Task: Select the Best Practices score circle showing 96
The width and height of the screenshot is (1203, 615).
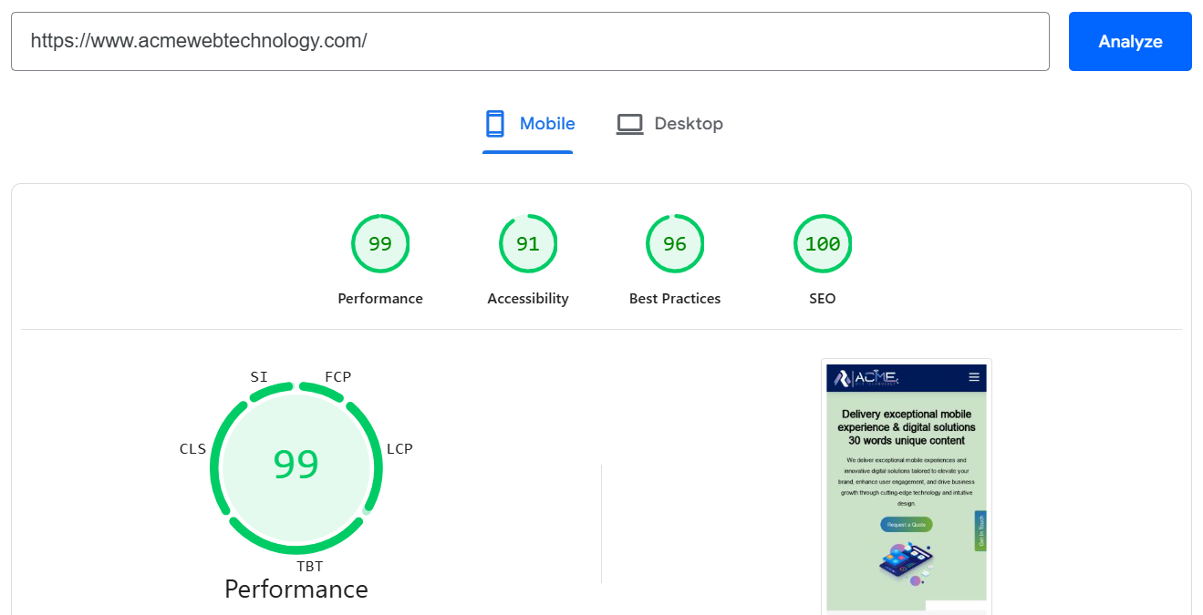Action: (x=675, y=243)
